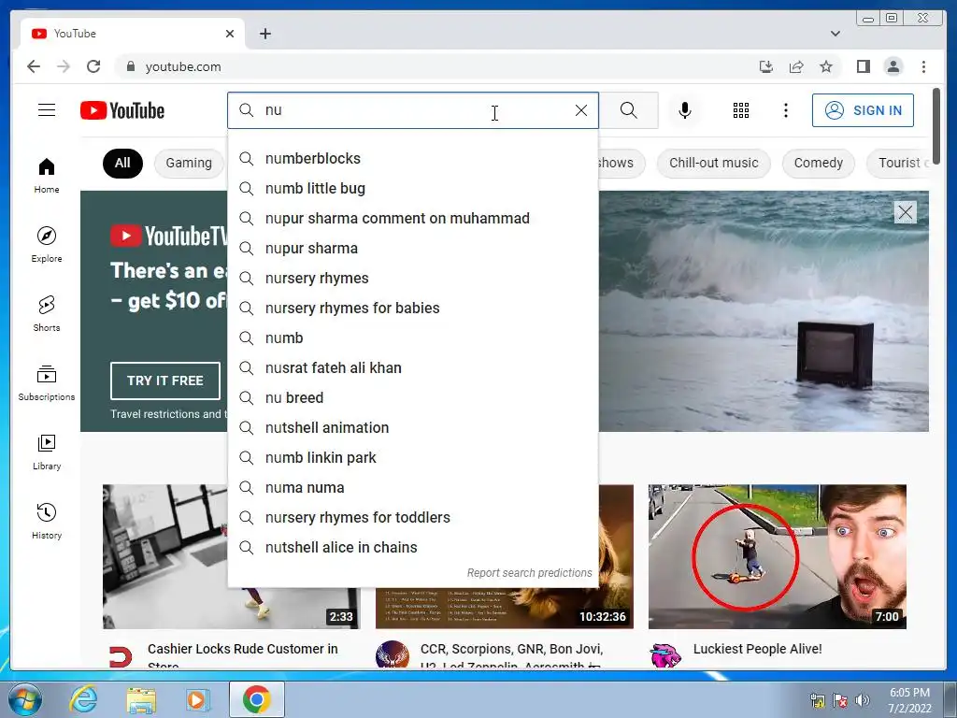Screen dimensions: 957x718
Task: Click the YouTube logo
Action: (122, 110)
